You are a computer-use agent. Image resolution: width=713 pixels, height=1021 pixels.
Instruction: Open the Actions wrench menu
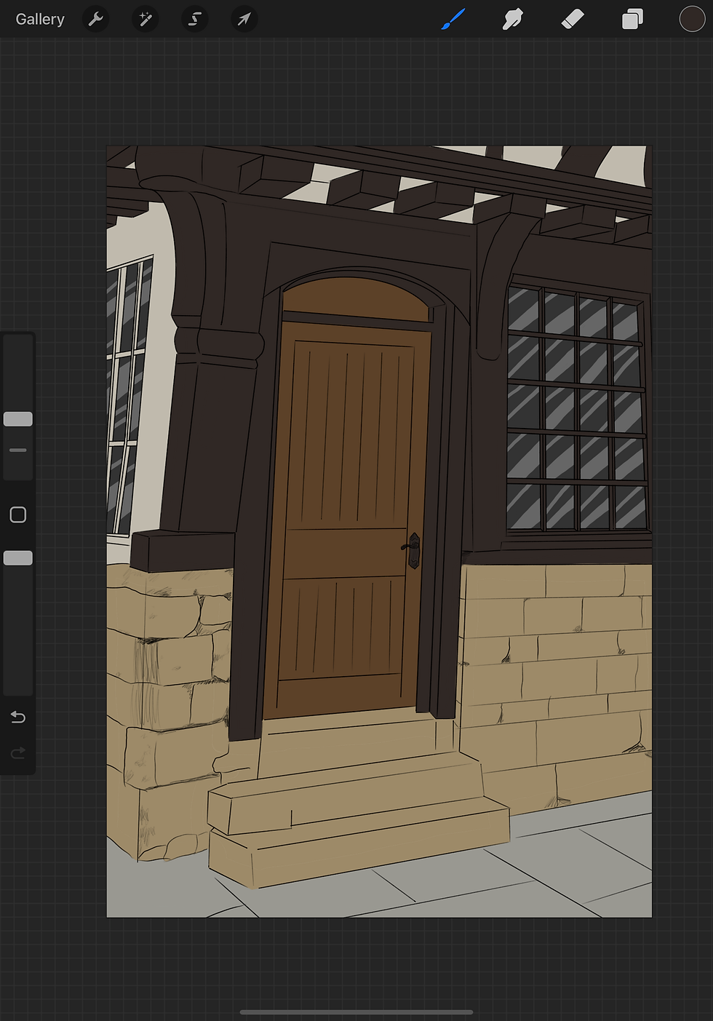click(x=96, y=20)
